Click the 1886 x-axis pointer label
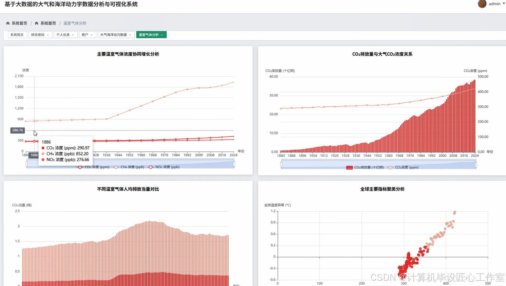Image resolution: width=506 pixels, height=286 pixels. (x=34, y=155)
